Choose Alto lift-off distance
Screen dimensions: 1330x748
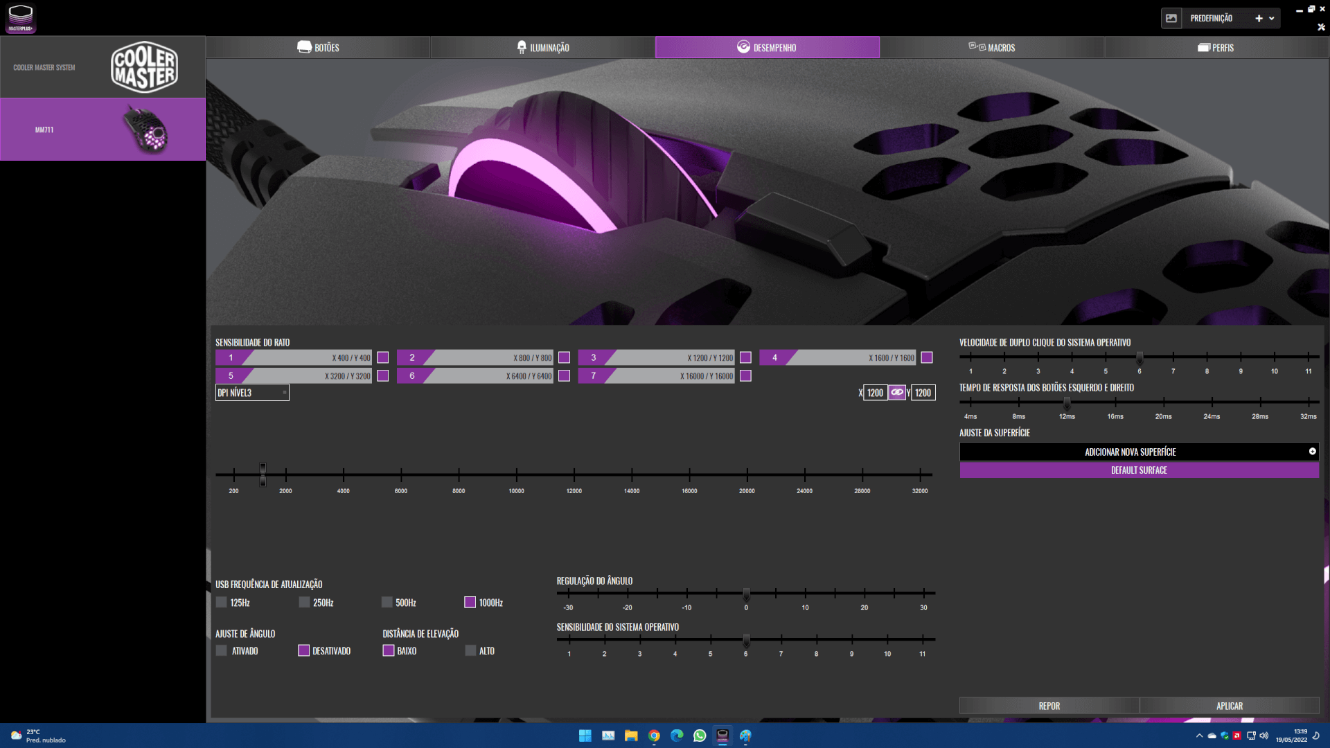[x=471, y=651]
